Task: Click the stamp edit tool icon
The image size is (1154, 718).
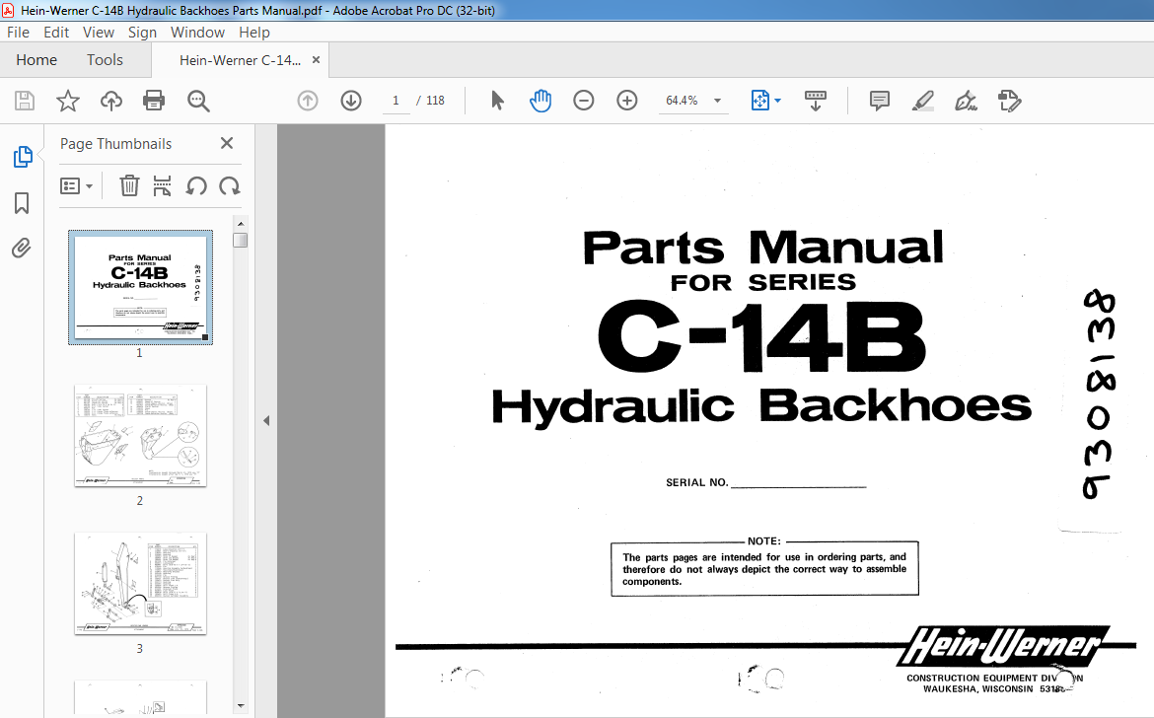Action: (x=1009, y=101)
